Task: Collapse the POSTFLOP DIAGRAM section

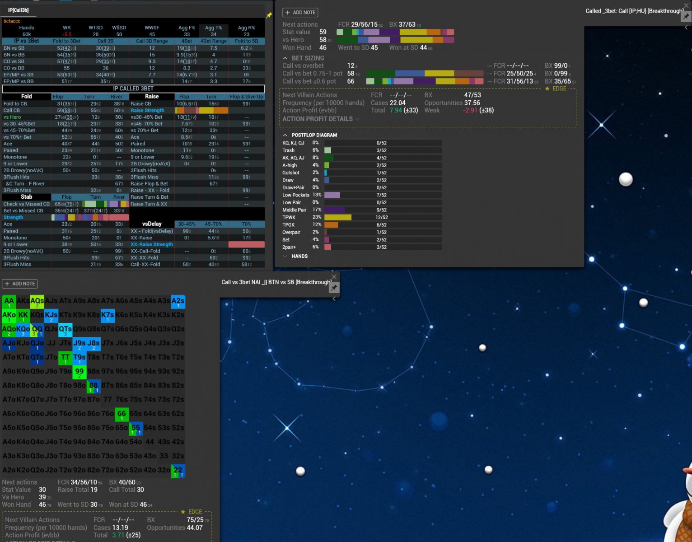Action: [285, 135]
